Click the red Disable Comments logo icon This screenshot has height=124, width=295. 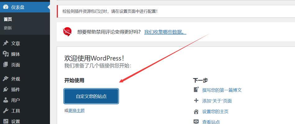click(67, 32)
